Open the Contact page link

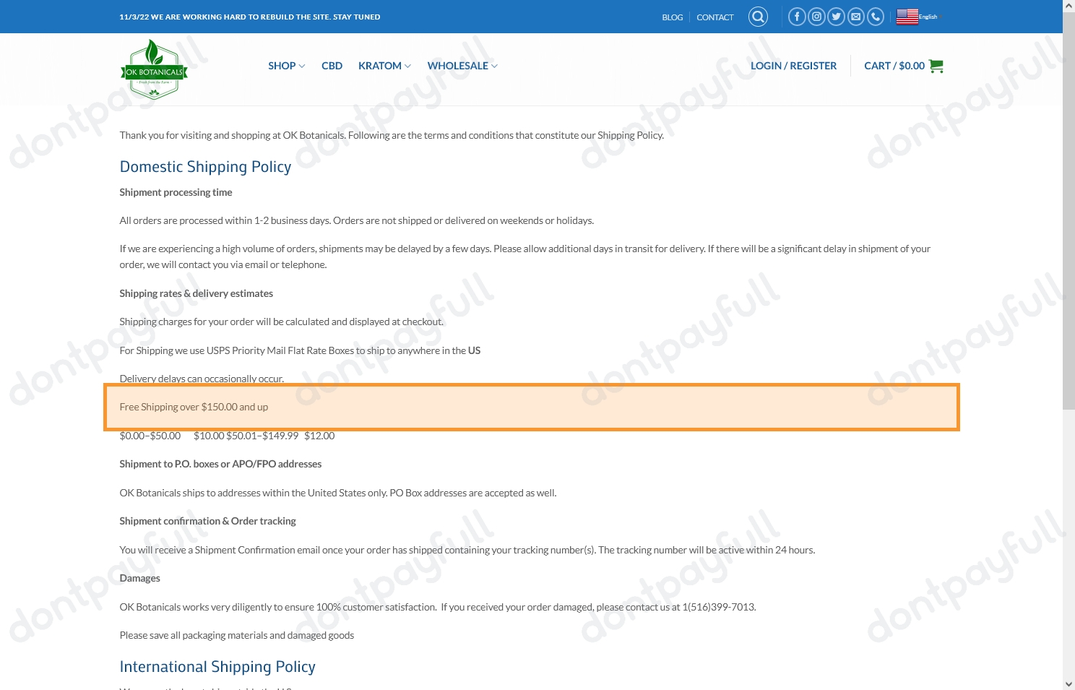[x=714, y=17]
